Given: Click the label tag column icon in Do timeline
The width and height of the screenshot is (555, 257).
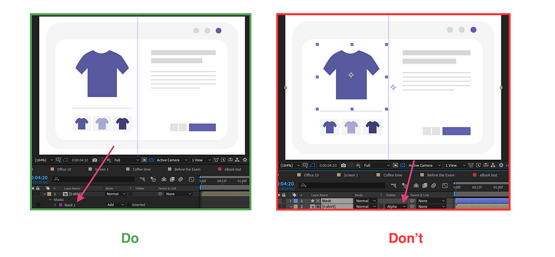Looking at the screenshot, I should 48,189.
